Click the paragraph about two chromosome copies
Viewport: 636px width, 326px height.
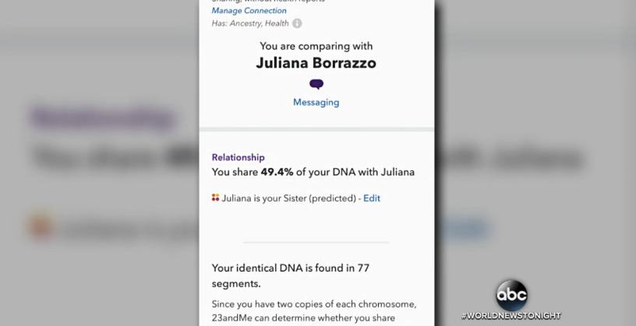pyautogui.click(x=314, y=311)
